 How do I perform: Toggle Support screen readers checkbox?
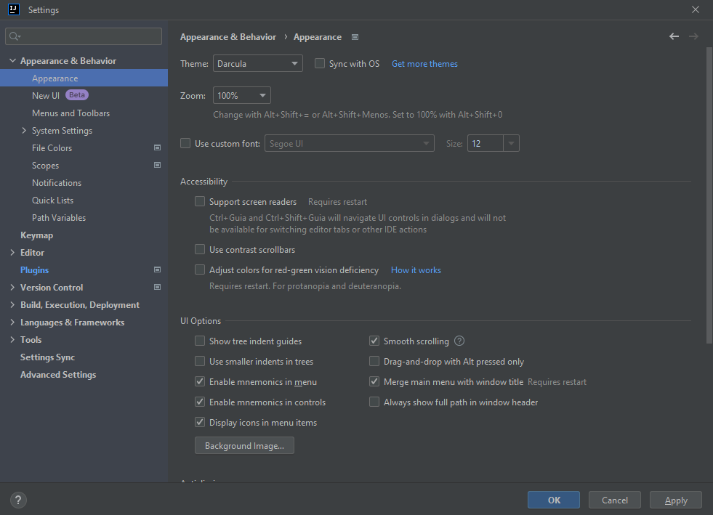click(x=200, y=201)
